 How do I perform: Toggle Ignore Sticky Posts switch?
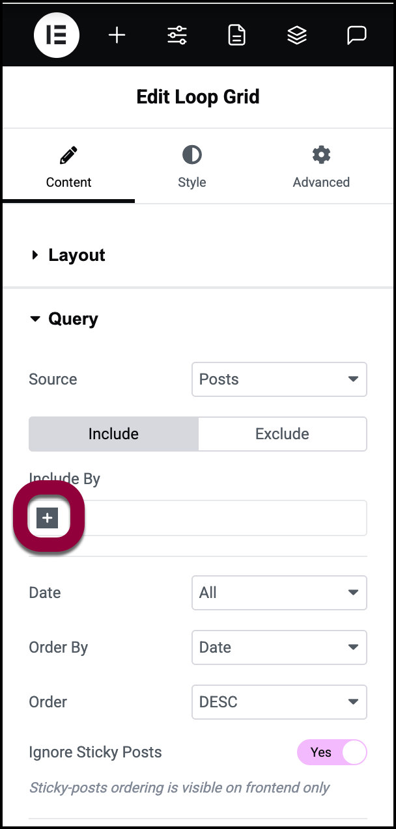pyautogui.click(x=332, y=752)
